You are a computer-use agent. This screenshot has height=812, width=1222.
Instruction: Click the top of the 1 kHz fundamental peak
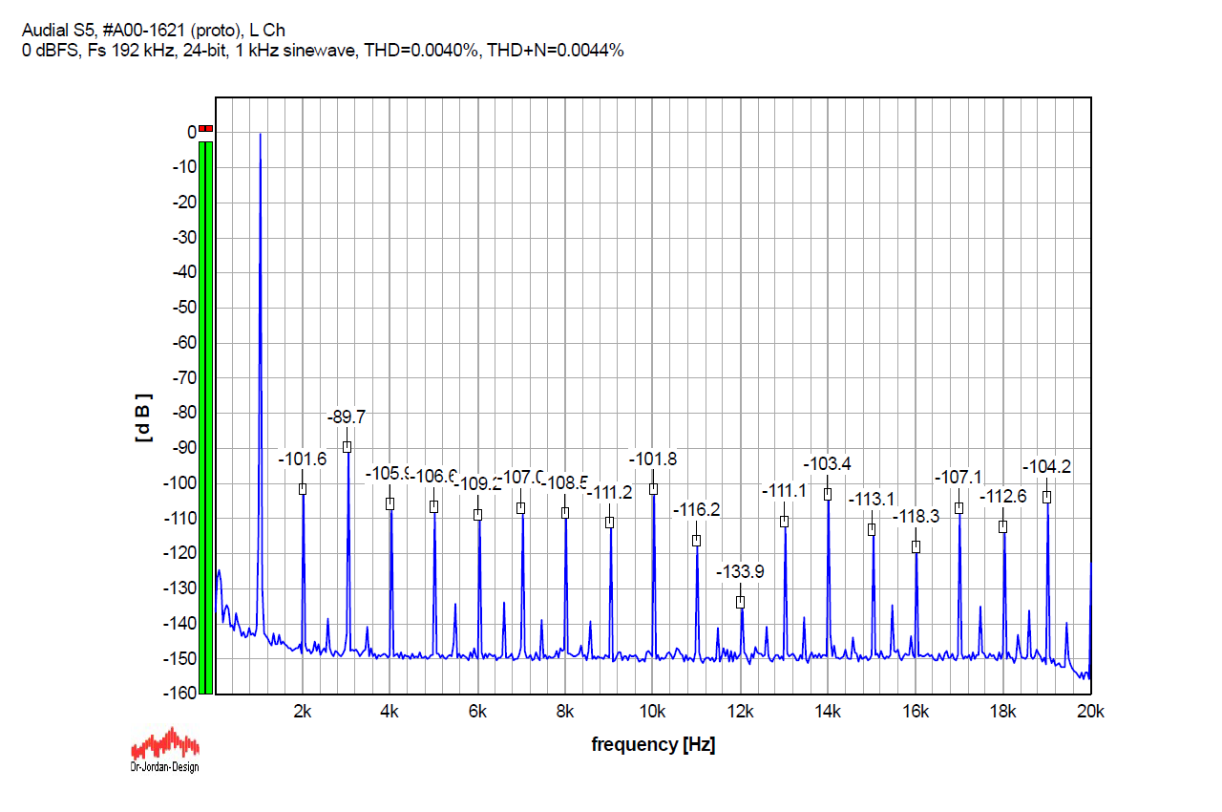(260, 135)
